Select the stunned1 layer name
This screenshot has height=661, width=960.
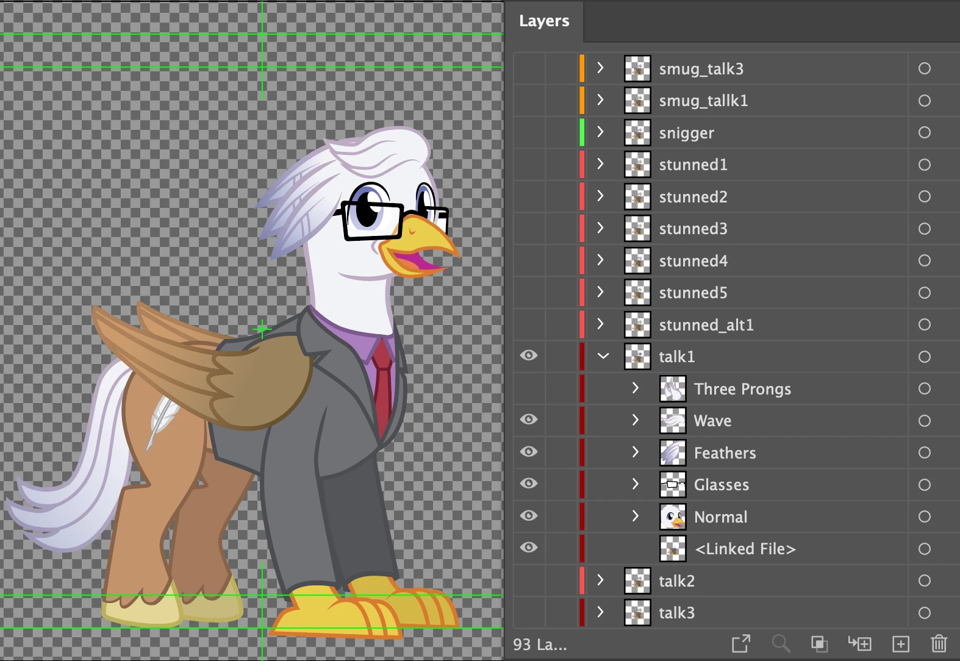point(693,165)
